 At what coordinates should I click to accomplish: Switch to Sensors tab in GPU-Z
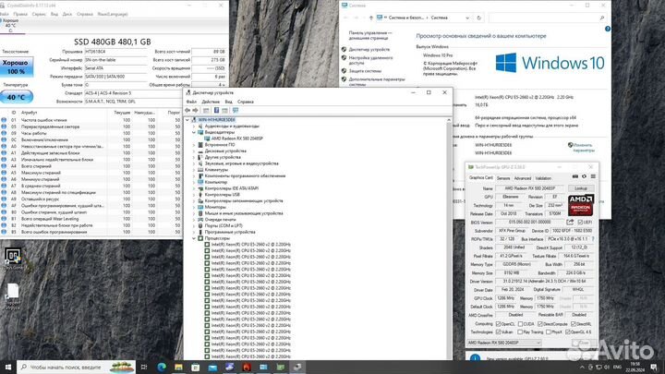click(x=503, y=178)
